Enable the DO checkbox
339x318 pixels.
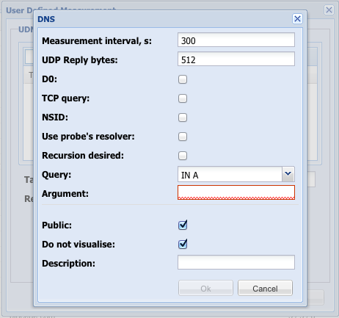click(x=183, y=79)
